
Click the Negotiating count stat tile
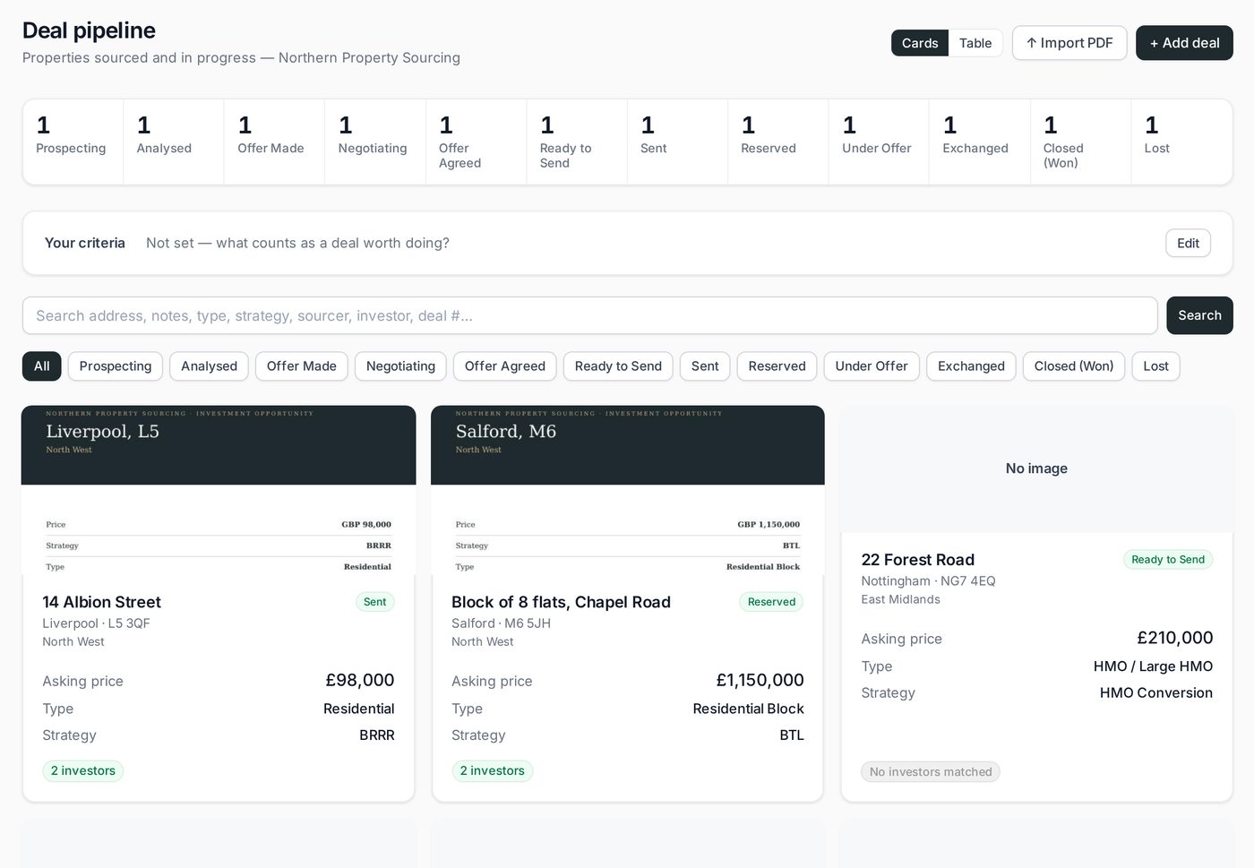pyautogui.click(x=374, y=142)
